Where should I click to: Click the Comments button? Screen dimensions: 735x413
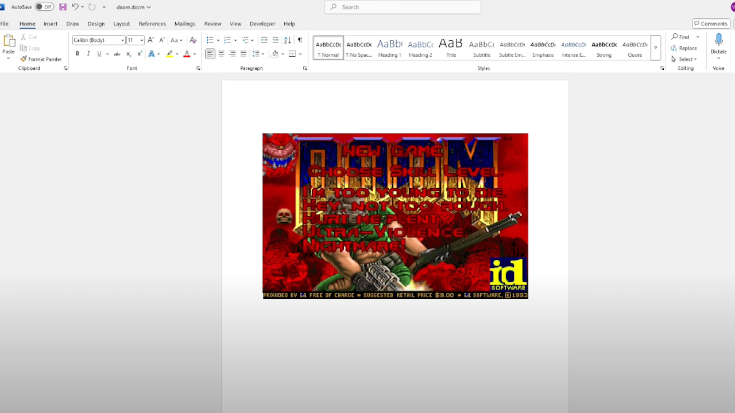(710, 24)
